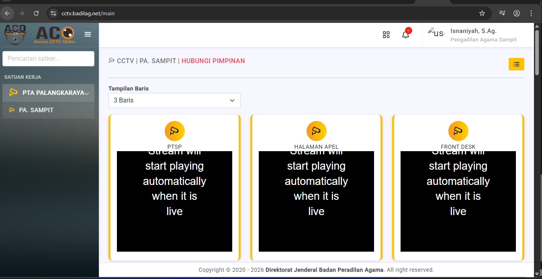Viewport: 542px width, 279px height.
Task: Click the user avatar image
Action: coord(436,33)
